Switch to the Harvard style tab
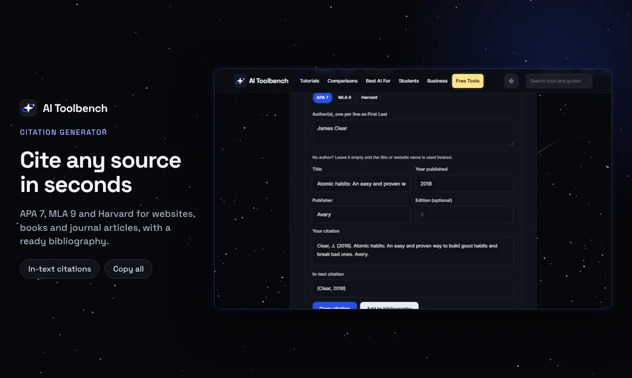The image size is (632, 378). 369,97
